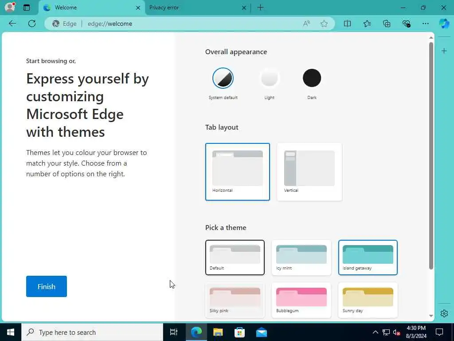The image size is (454, 341).
Task: Open the Favorites list icon
Action: (x=367, y=24)
